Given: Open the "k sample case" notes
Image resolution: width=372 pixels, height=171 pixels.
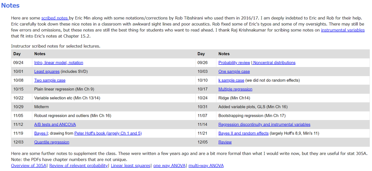Looking at the screenshot, I should (231, 80).
